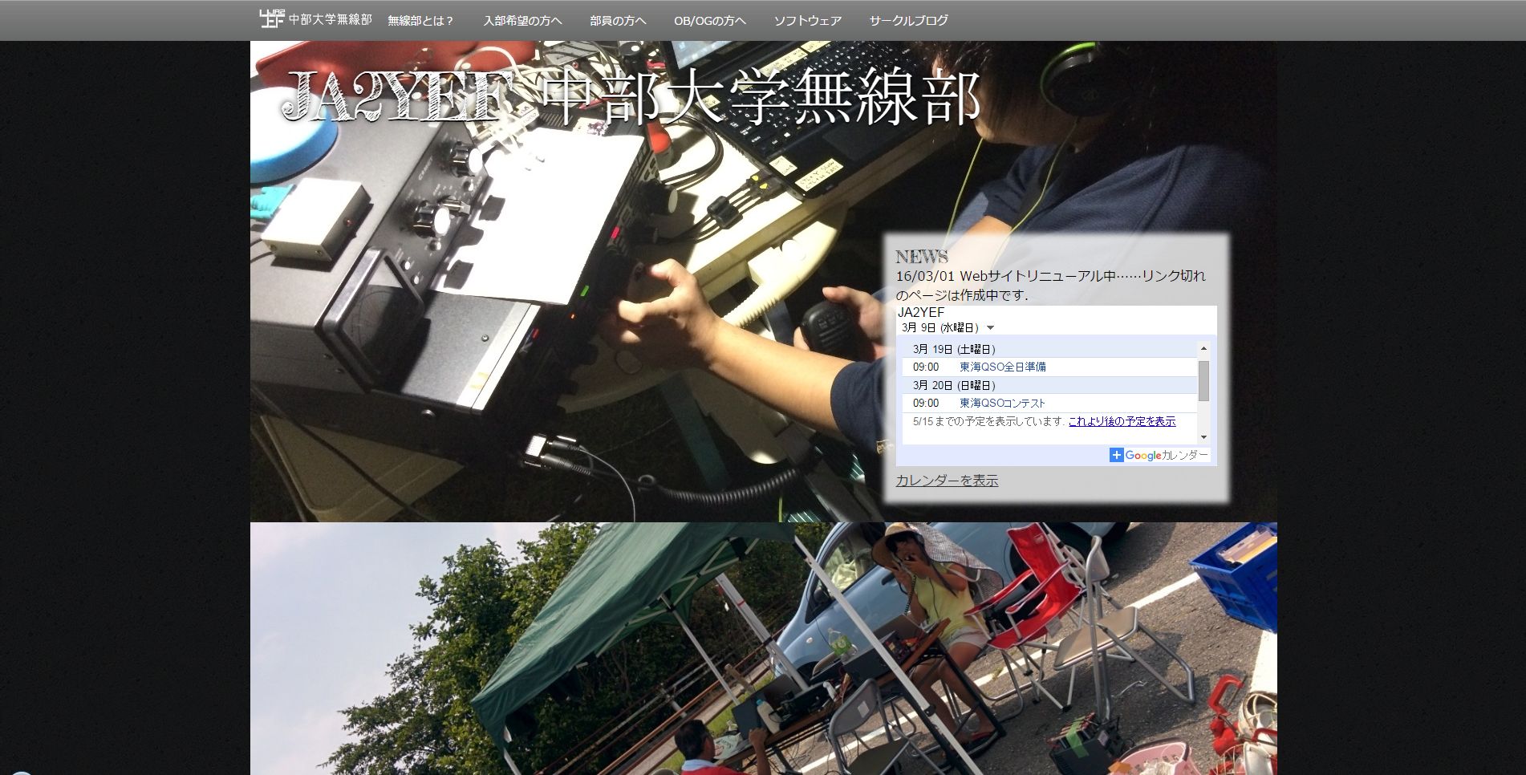Click the 16/03/01 Webサイトリニューアル中 news text
Image resolution: width=1526 pixels, height=775 pixels.
1050,286
